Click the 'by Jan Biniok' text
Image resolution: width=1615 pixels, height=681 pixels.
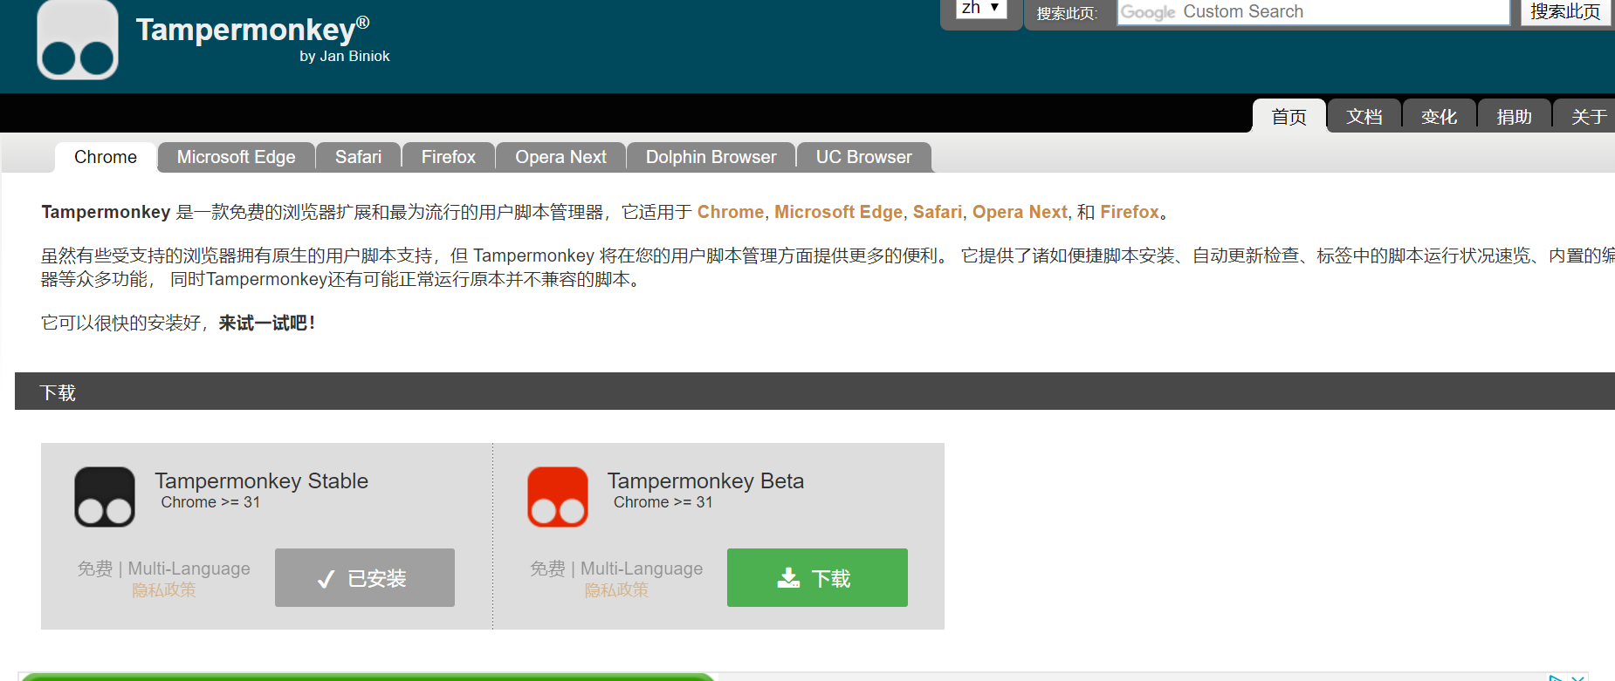point(345,56)
